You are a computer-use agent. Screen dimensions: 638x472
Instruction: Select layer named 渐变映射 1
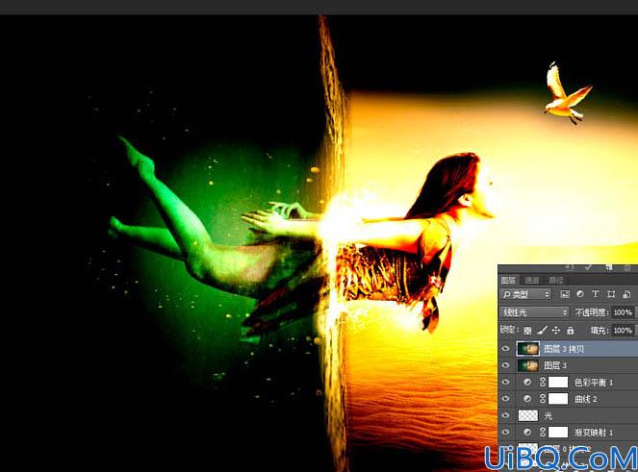[594, 433]
